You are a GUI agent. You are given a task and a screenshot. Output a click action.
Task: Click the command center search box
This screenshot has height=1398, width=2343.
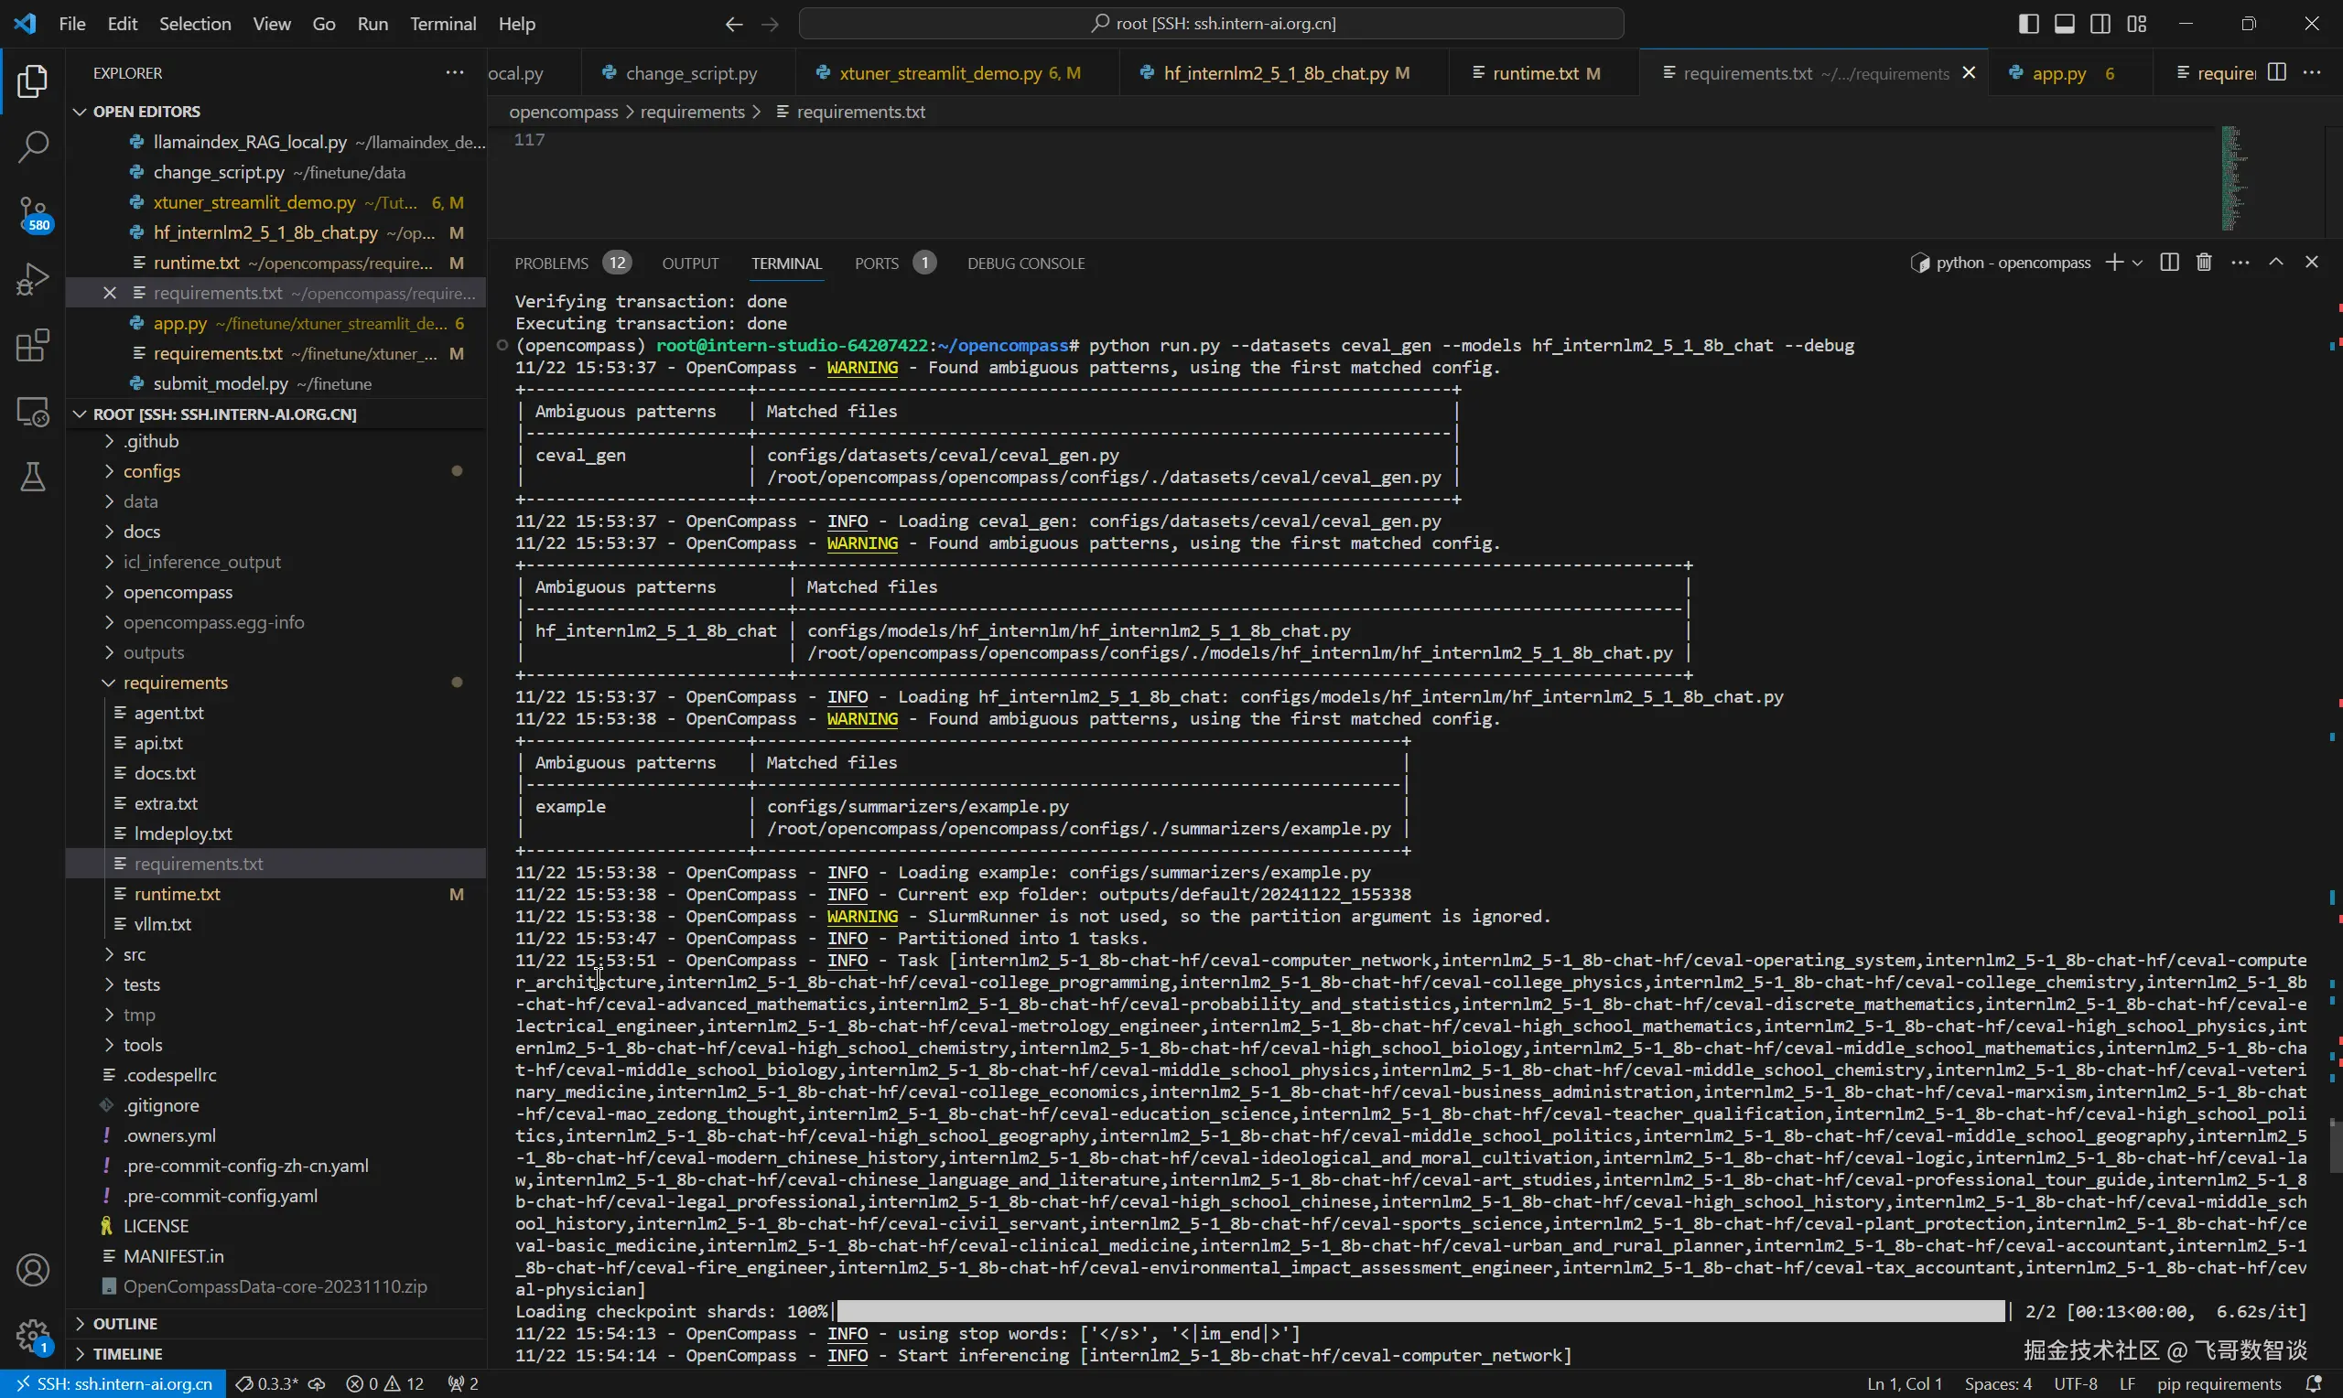click(x=1212, y=24)
